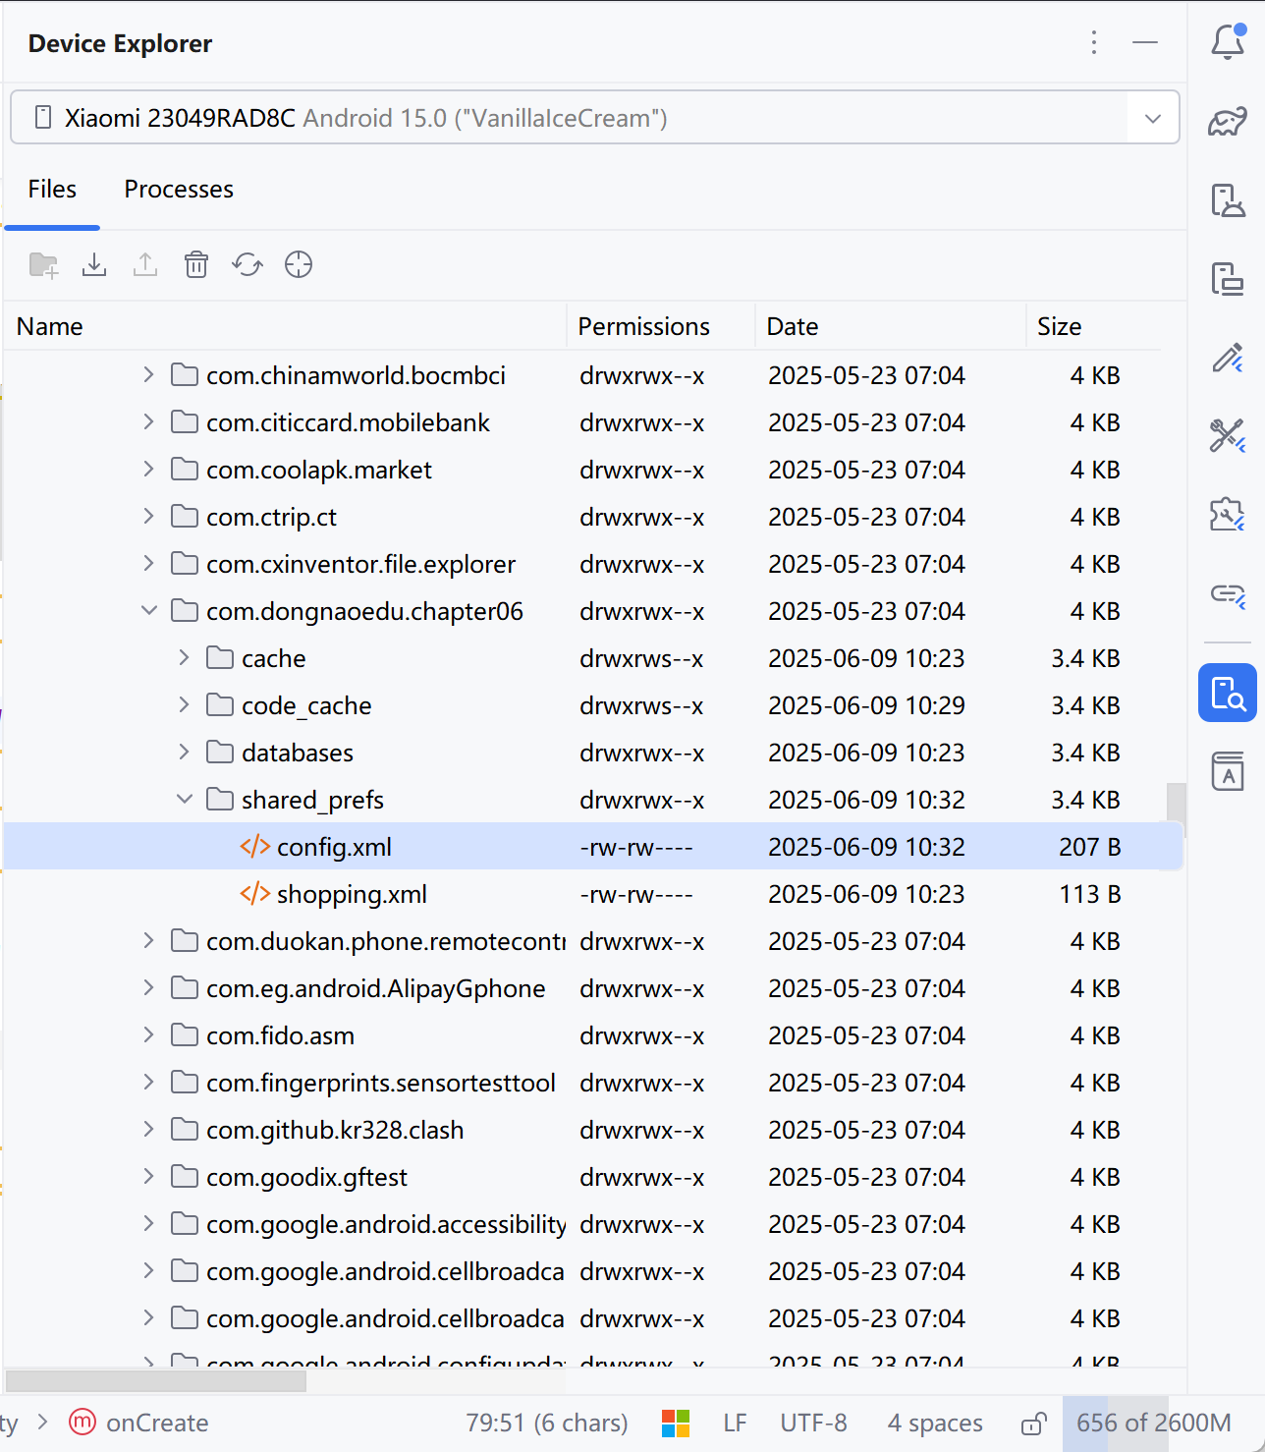The image size is (1265, 1452).
Task: Click the synchronize refresh icon
Action: [247, 264]
